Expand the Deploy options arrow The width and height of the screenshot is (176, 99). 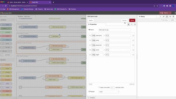(x=170, y=13)
